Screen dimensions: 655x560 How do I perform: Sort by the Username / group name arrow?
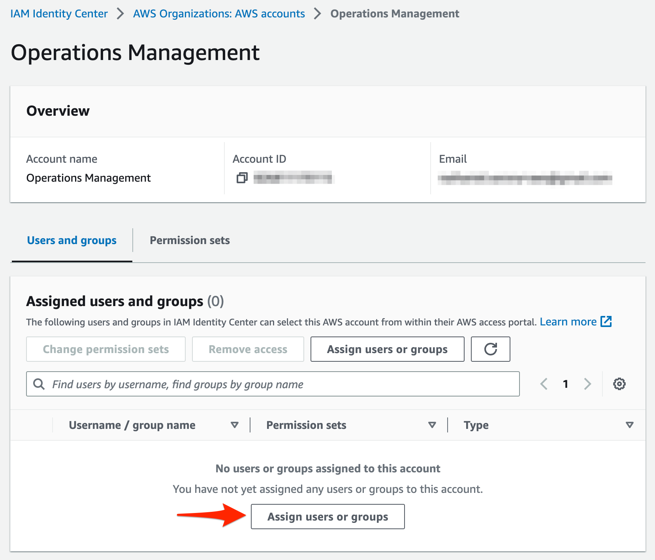[235, 425]
